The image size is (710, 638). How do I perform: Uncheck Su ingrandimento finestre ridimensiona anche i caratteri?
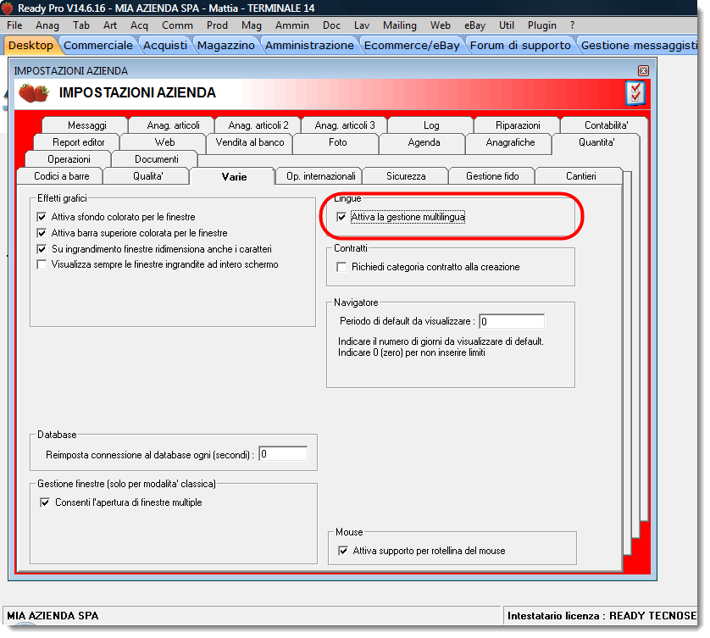point(42,249)
